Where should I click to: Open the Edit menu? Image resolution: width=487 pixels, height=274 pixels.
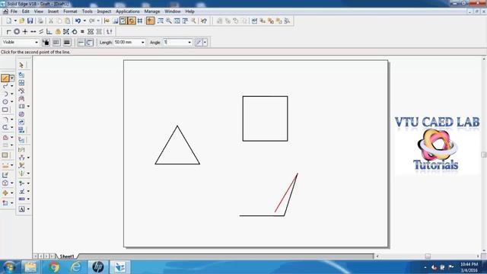[x=25, y=11]
